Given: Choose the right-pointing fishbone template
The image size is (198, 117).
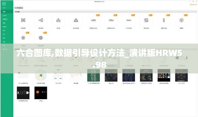Looking at the screenshot, I should pyautogui.click(x=93, y=20).
